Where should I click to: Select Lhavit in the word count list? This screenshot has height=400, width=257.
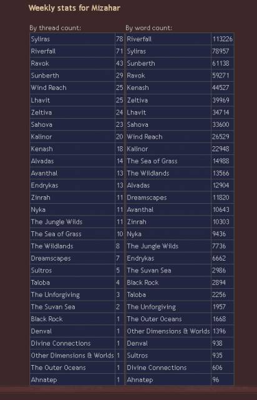click(137, 112)
